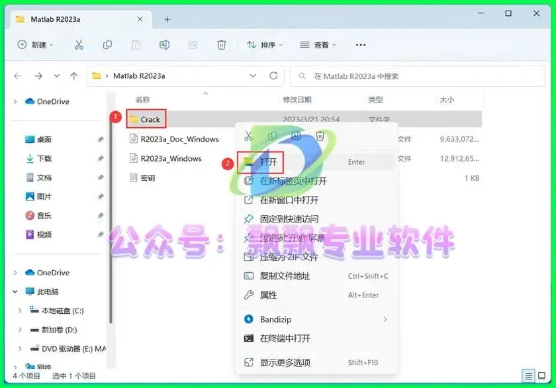Screen dimensions: 556x388
Task: Click the Copy icon in the toolbar
Action: pos(107,44)
